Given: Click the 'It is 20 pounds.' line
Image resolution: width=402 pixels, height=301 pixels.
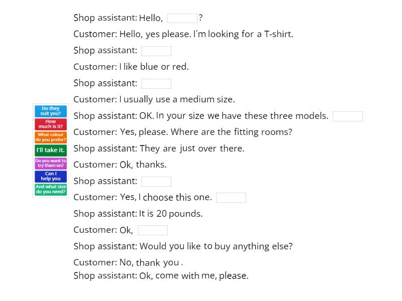Looking at the screenshot, I should coord(171,214).
